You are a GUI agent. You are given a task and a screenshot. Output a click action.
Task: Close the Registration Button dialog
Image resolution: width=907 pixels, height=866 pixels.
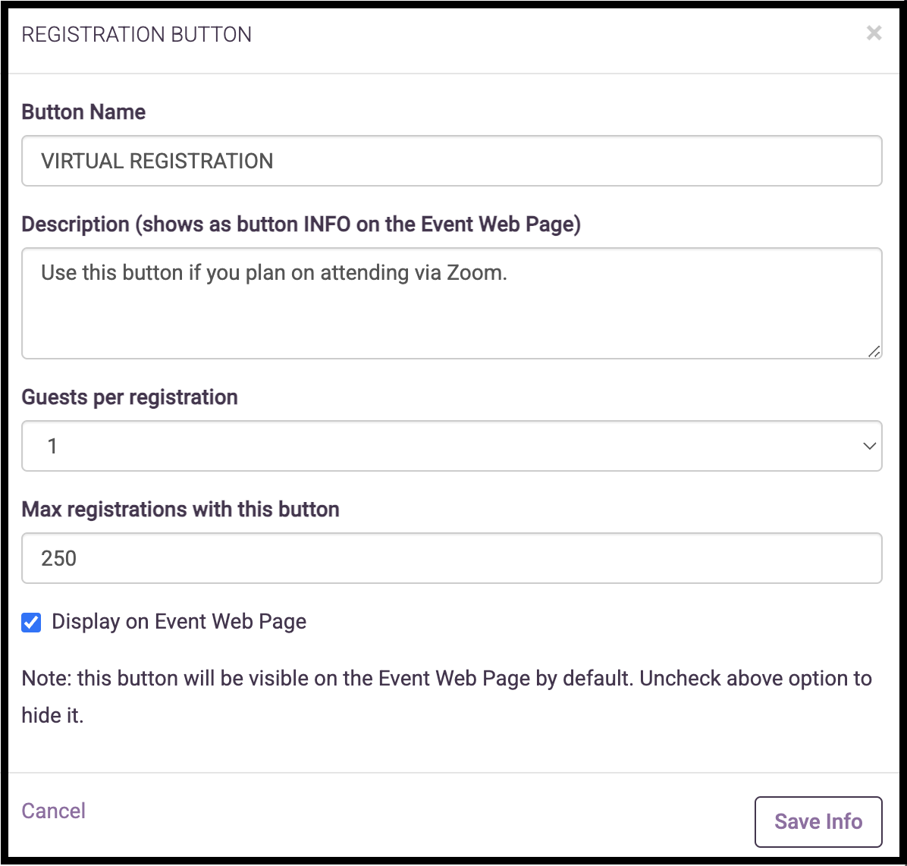click(x=874, y=33)
